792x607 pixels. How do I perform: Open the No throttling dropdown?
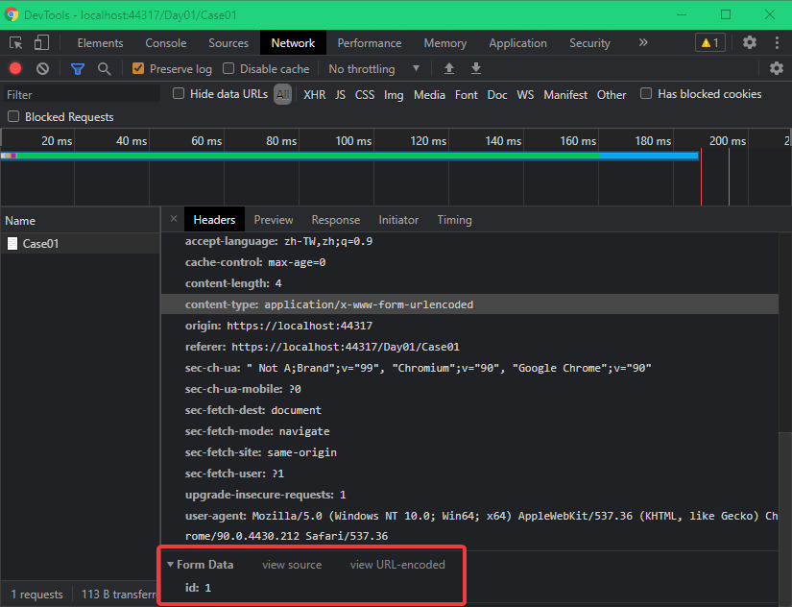tap(374, 69)
